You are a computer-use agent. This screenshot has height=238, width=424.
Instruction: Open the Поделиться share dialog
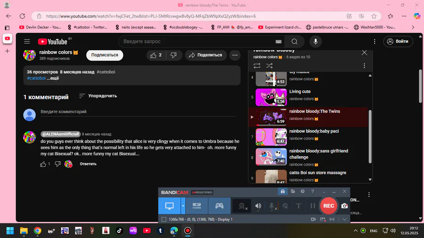tap(206, 55)
